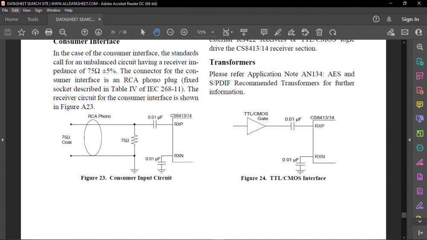Click the zoom out minus button
This screenshot has height=240, width=427.
coord(170,32)
